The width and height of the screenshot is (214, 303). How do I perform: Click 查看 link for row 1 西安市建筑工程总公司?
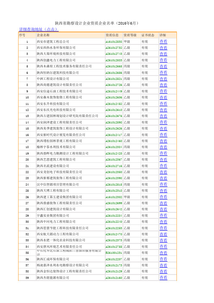click(x=164, y=41)
